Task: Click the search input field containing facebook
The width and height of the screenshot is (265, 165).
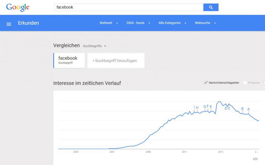Action: [x=129, y=7]
